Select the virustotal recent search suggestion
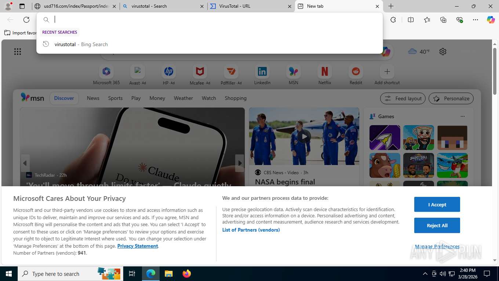 [210, 44]
